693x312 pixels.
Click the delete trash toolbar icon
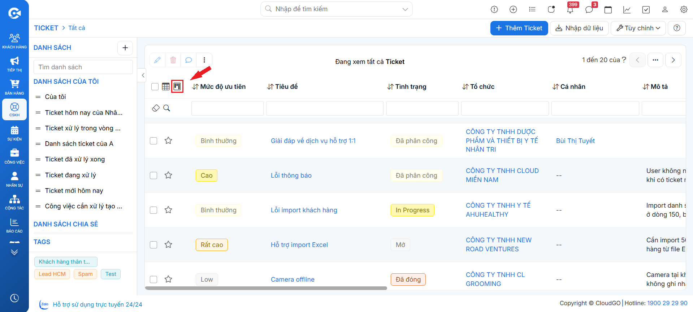tap(173, 60)
